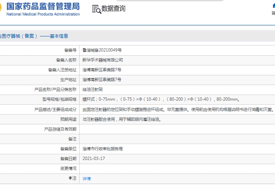Select 新华手术器械有限公司 company name
The width and height of the screenshot is (275, 187).
click(x=103, y=60)
